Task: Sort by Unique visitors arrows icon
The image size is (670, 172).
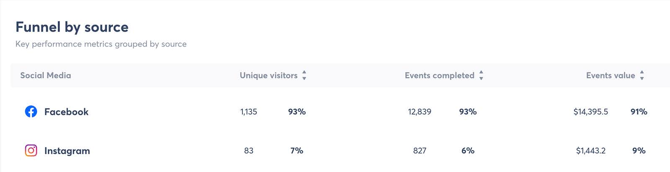Action: 304,75
